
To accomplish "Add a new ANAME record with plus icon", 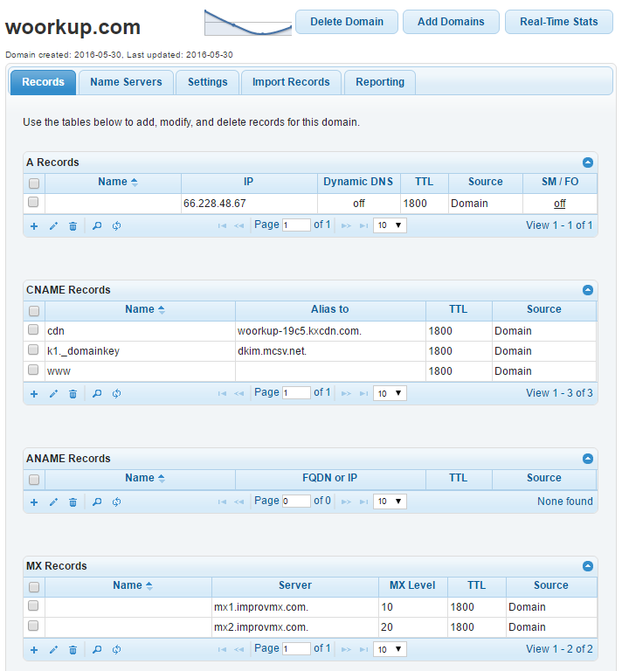I will tap(34, 502).
